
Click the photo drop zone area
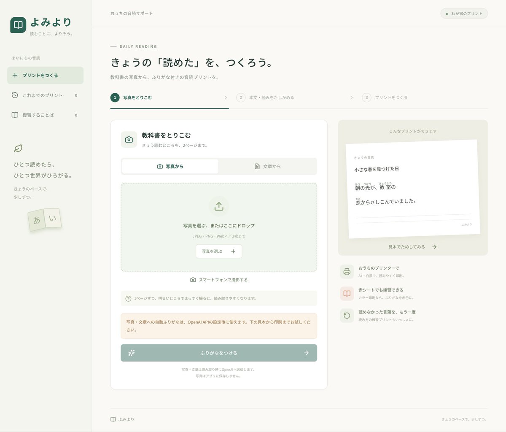[x=219, y=227]
